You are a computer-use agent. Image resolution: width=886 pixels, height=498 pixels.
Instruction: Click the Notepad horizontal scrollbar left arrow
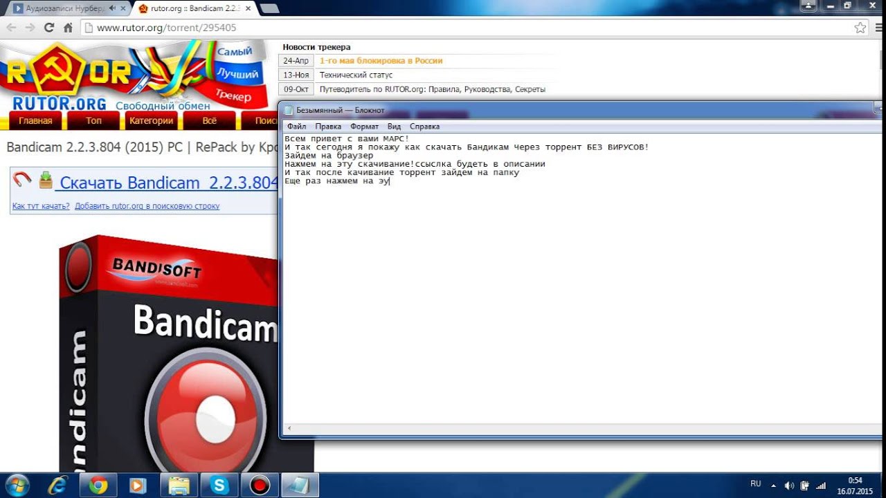[289, 430]
